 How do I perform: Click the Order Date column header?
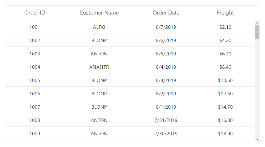[x=166, y=13]
